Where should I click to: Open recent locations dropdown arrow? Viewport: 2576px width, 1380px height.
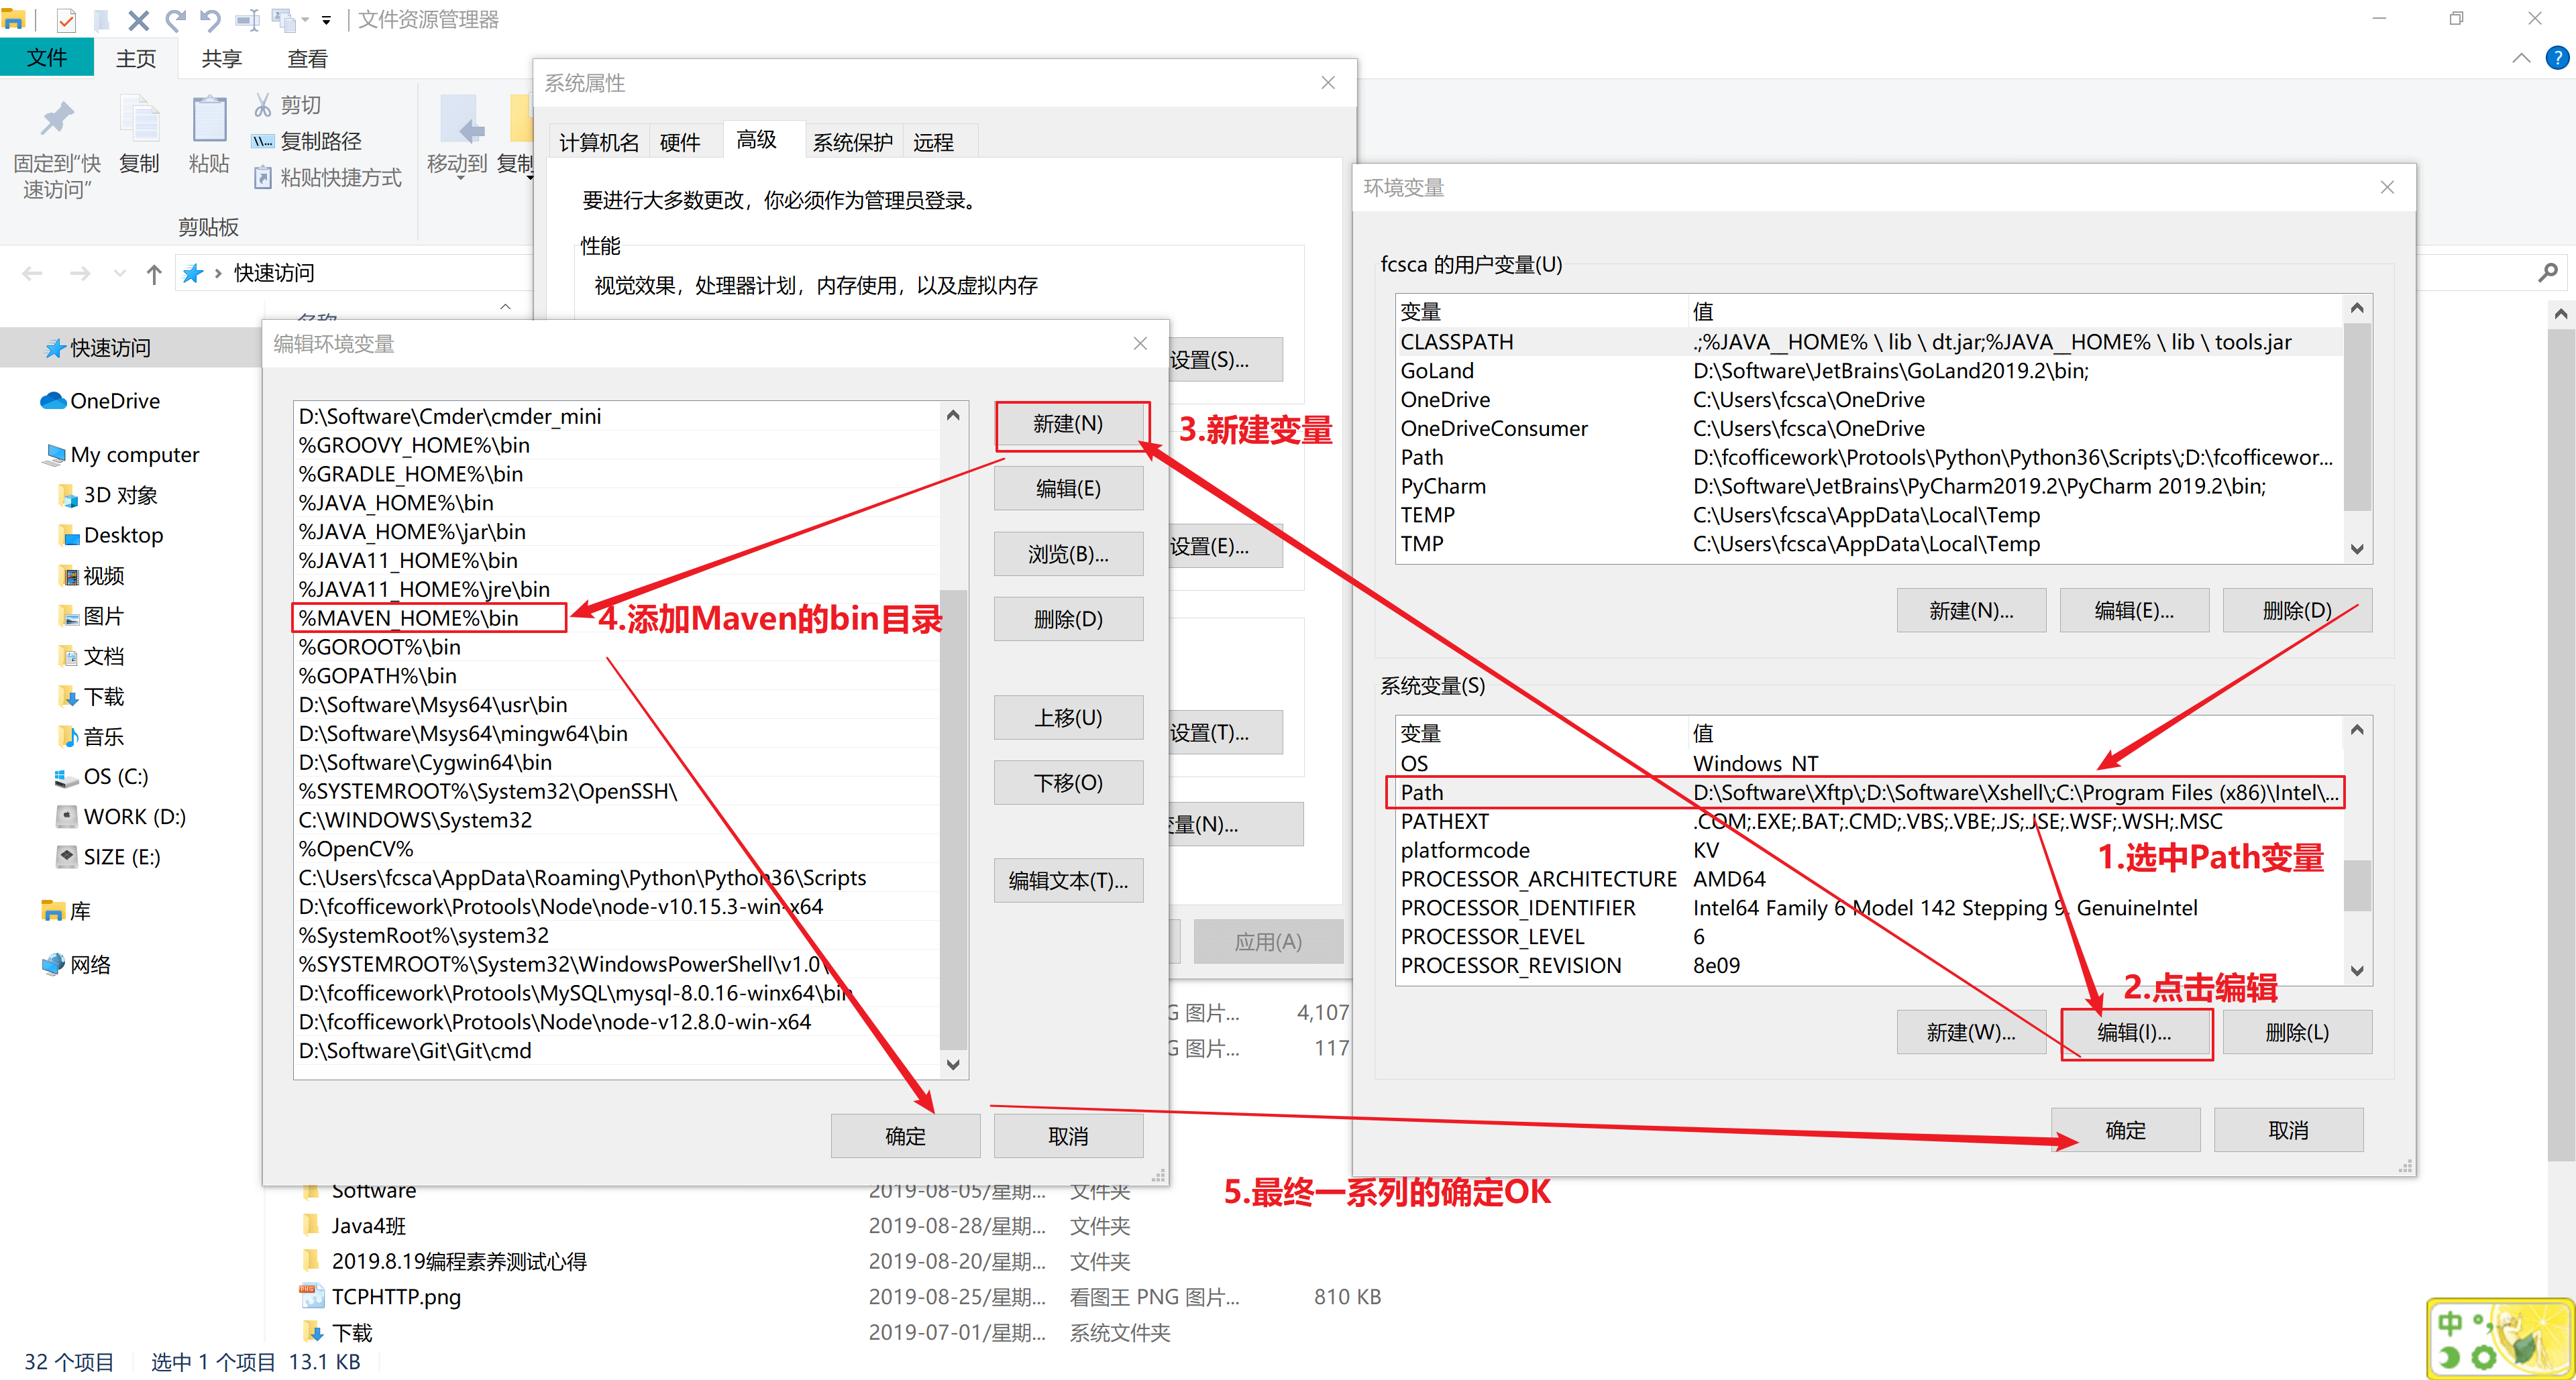click(x=120, y=274)
